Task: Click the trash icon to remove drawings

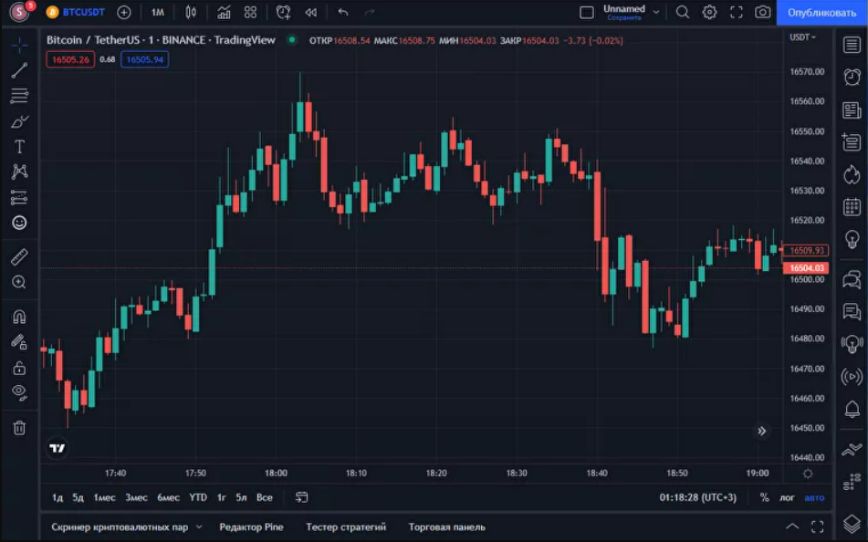Action: coord(19,427)
